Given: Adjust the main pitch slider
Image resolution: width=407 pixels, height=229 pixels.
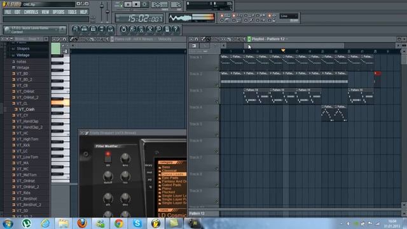Looking at the screenshot, I should click(107, 11).
